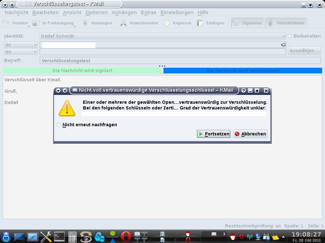Click the taskbar clock 19:08:27
Screen dimensions: 325x243
pos(306,234)
